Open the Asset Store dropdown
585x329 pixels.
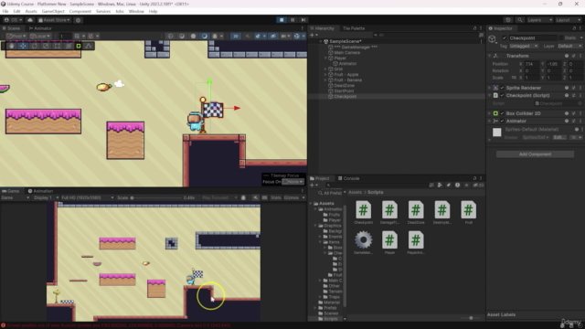54,20
